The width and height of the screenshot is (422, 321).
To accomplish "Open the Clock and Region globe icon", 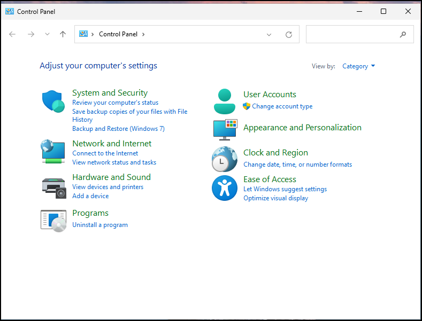I will [x=225, y=159].
